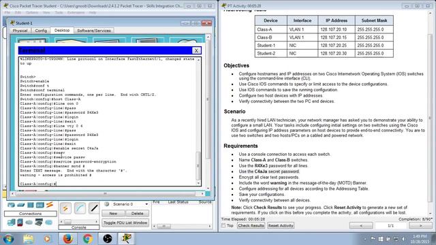This screenshot has height=245, width=436.
Task: Click the Delete scenario button
Action: click(x=137, y=213)
